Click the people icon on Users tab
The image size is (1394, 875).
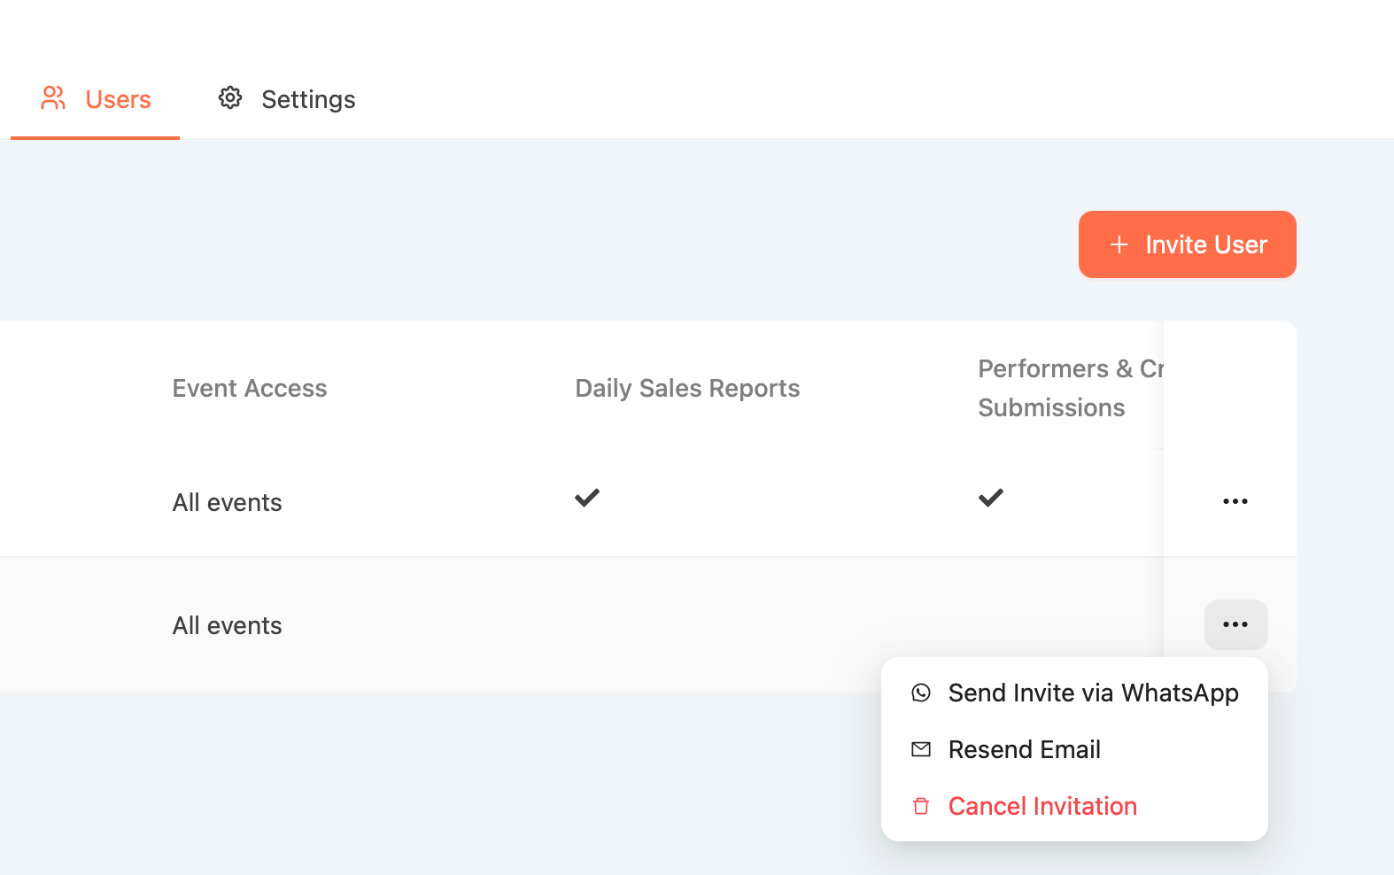(53, 98)
